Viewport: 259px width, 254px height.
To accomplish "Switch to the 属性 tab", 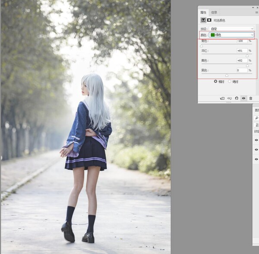I will point(203,13).
